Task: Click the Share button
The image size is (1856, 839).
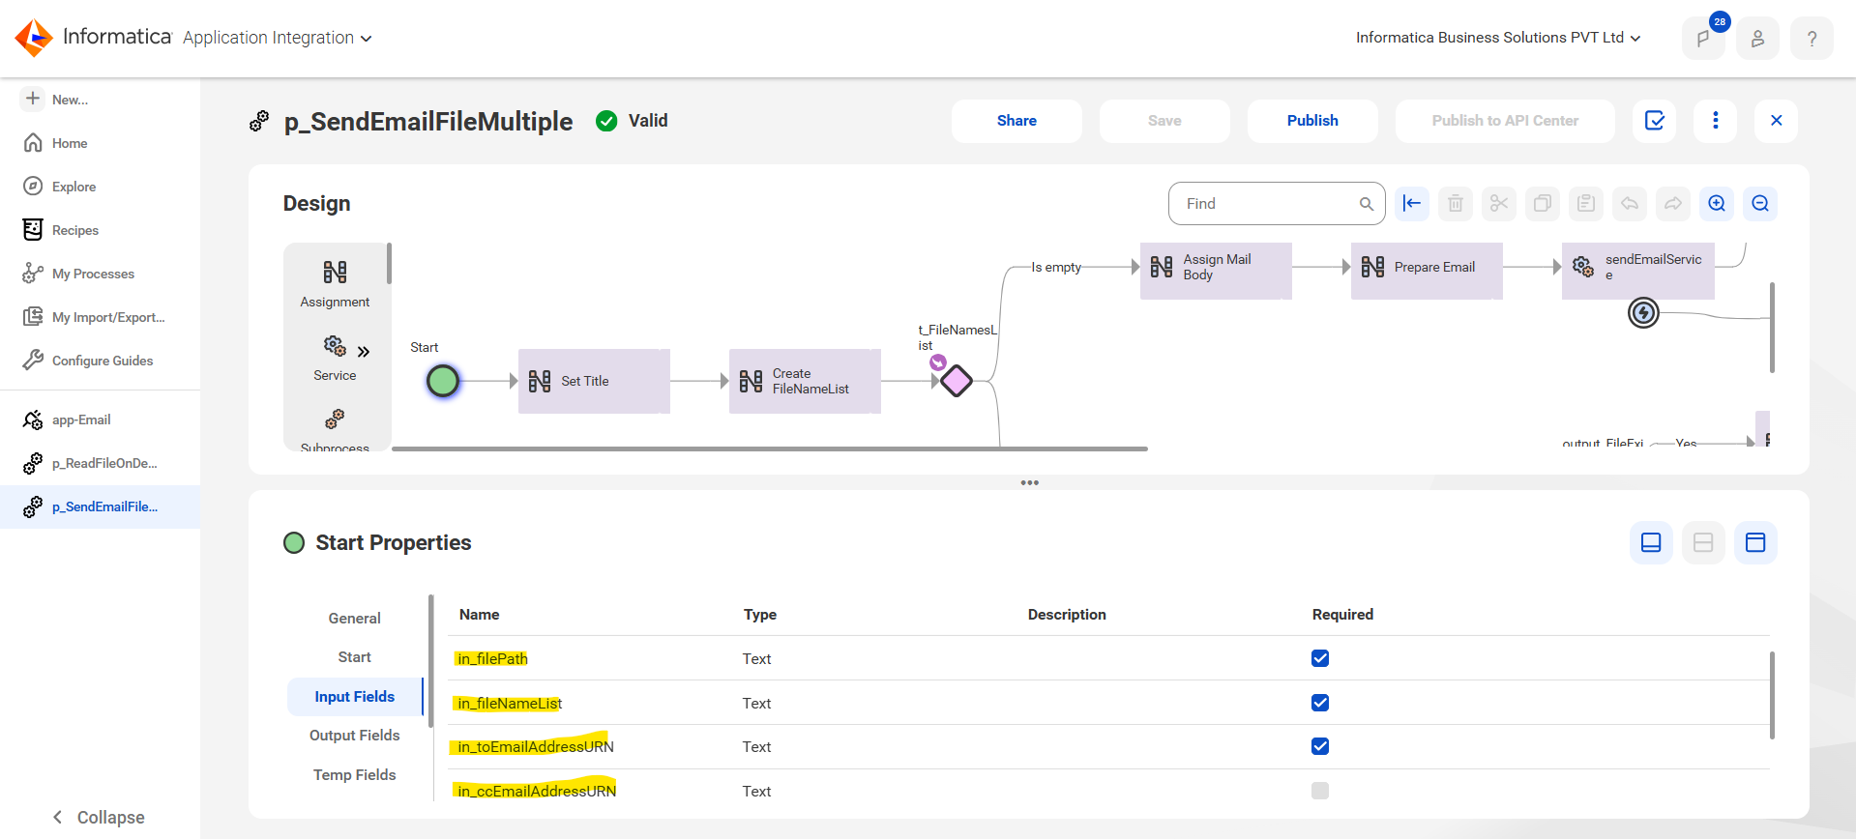Action: 1016,121
